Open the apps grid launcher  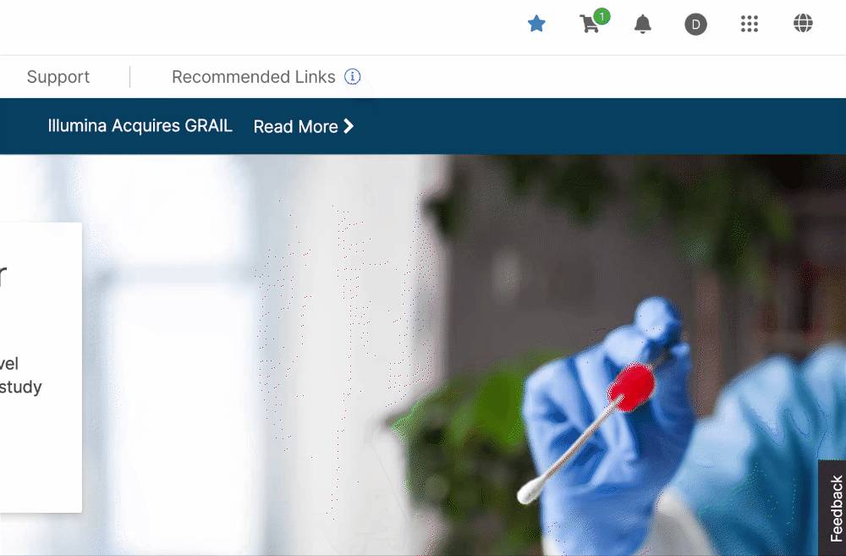[x=750, y=24]
